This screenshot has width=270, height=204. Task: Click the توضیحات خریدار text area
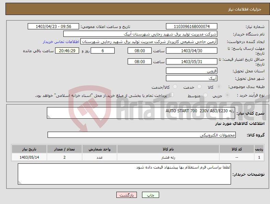point(124,174)
